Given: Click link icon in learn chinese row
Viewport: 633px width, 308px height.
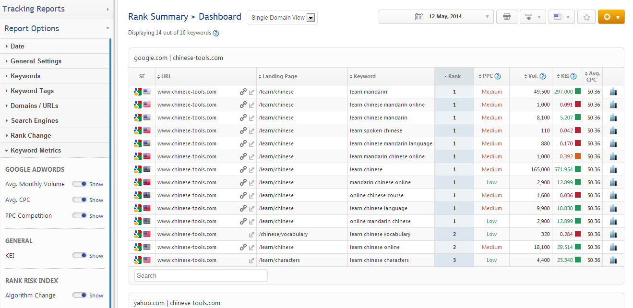Looking at the screenshot, I should click(243, 169).
